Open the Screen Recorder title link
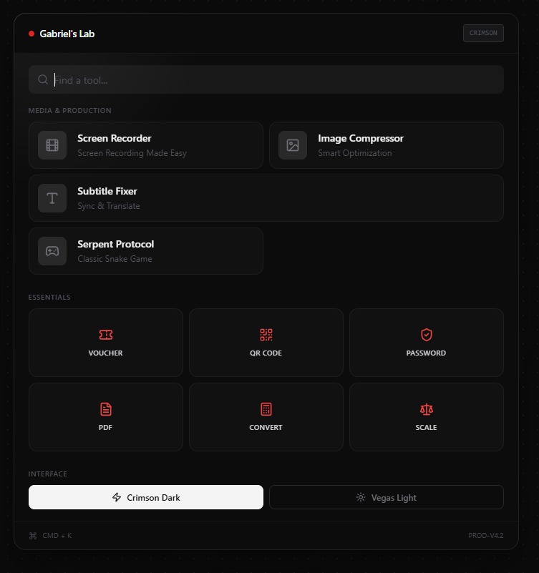This screenshot has height=573, width=539. tap(115, 138)
